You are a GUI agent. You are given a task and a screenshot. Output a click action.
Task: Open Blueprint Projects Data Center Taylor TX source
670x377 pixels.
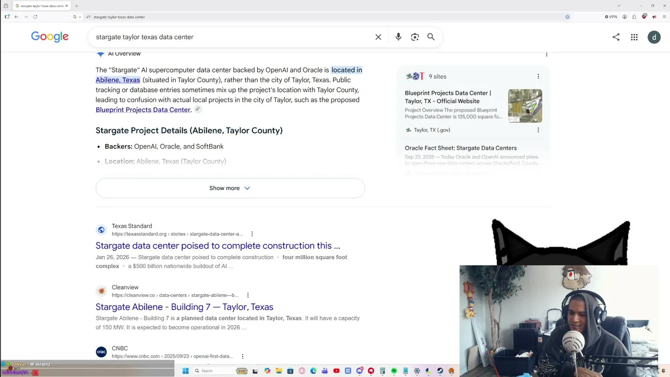coord(448,97)
